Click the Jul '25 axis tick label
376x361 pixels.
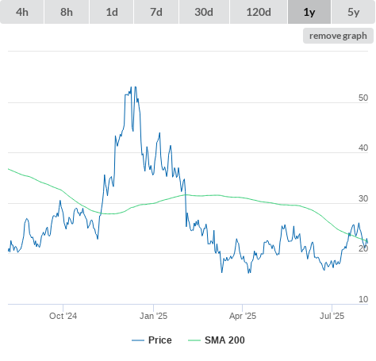coord(332,316)
